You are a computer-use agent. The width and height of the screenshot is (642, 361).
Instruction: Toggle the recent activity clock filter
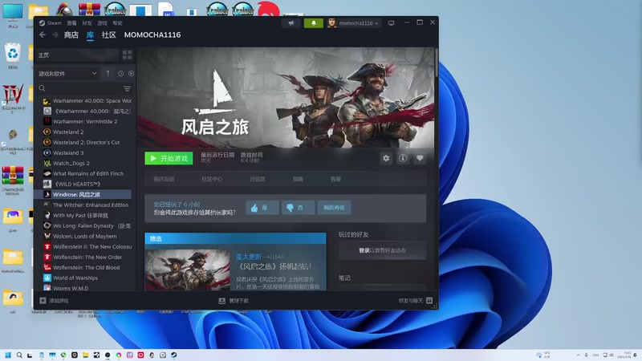click(120, 74)
